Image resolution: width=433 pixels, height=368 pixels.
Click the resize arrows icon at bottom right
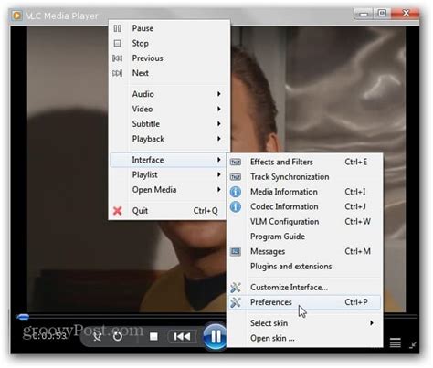click(x=413, y=345)
